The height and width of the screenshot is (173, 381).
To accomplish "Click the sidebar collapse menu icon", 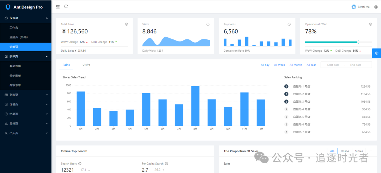I will [58, 7].
